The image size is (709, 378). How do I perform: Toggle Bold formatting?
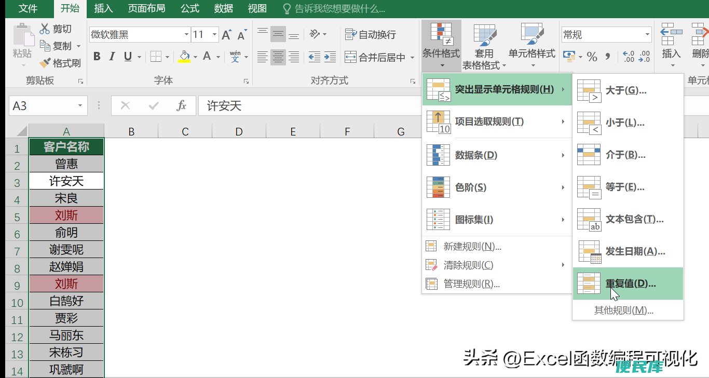point(97,57)
